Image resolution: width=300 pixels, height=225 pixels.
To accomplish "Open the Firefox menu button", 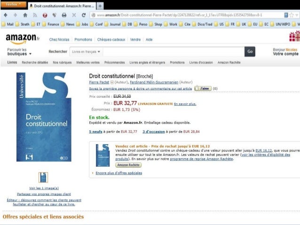I will click(x=13, y=4).
